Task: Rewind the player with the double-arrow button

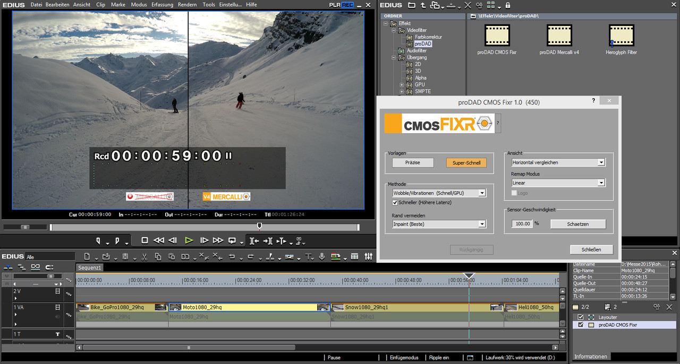Action: [159, 240]
